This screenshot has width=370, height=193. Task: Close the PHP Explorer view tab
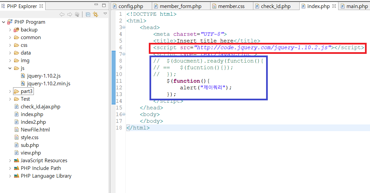[41, 6]
